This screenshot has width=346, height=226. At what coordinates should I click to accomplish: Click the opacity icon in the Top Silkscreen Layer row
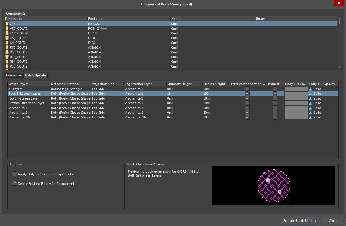pos(310,98)
